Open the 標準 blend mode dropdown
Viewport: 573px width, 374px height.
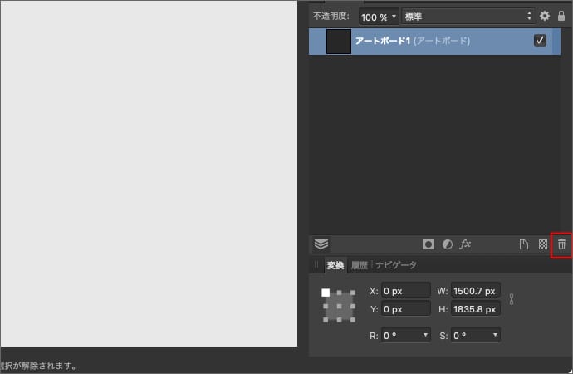468,16
